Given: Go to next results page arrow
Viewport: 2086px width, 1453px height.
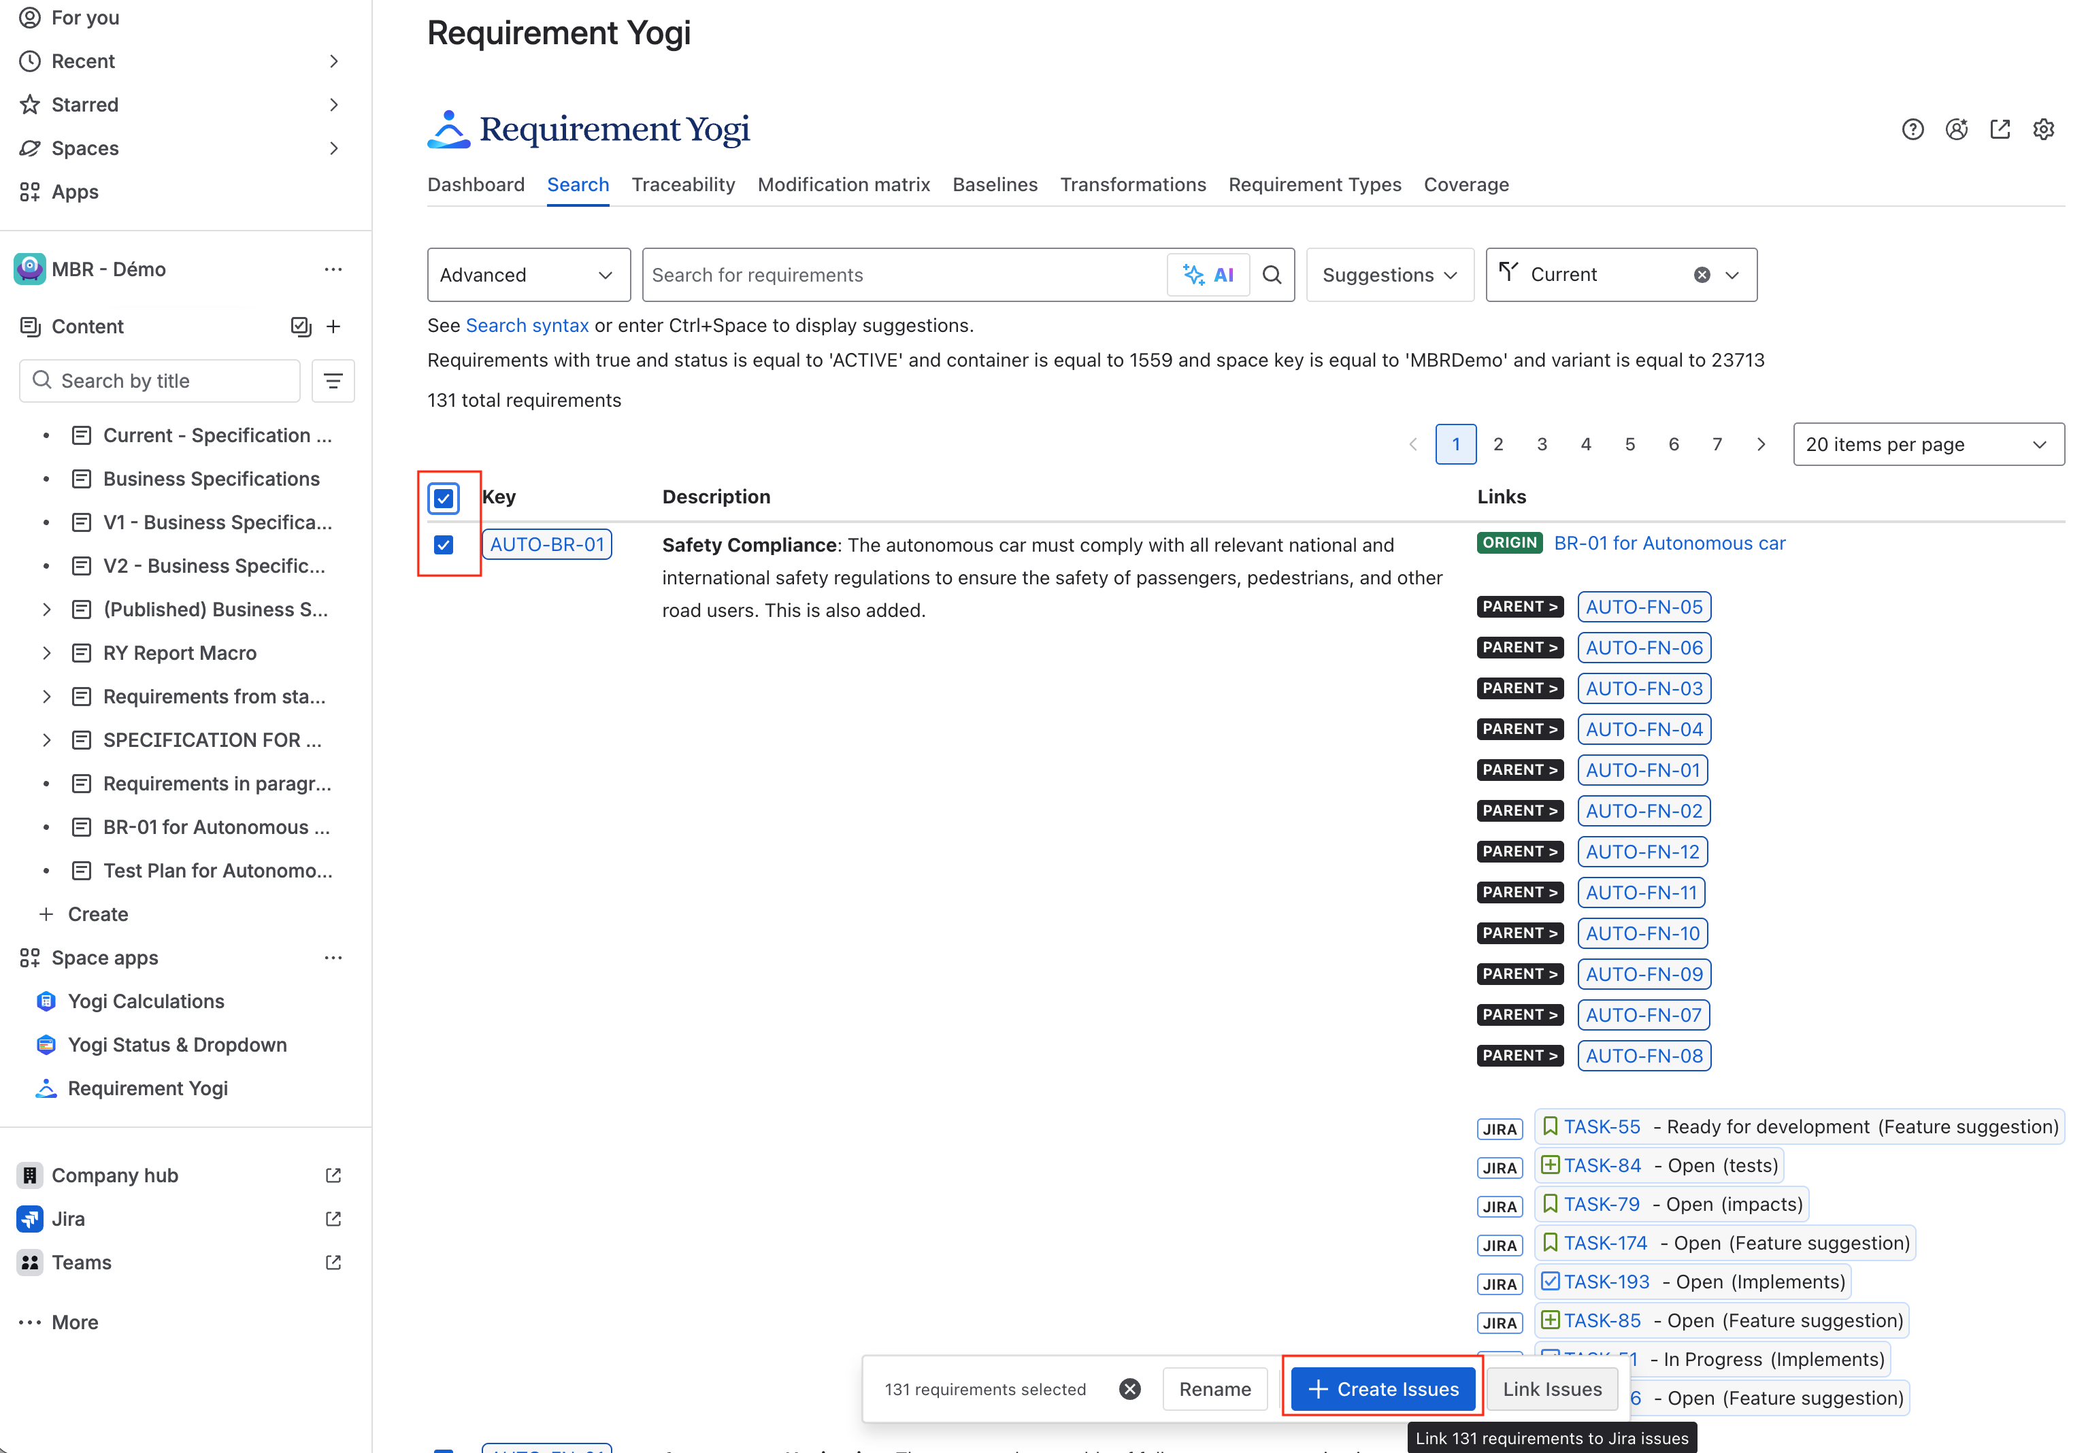Looking at the screenshot, I should 1761,445.
